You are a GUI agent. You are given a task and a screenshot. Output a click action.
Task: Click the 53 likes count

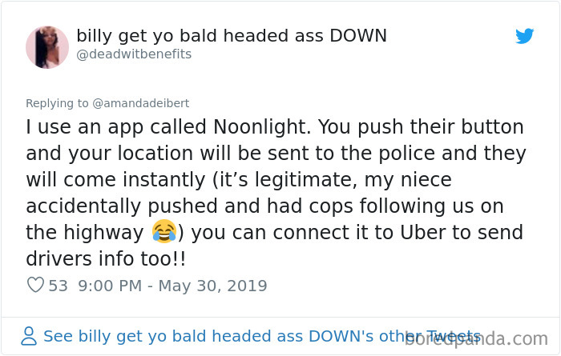[58, 286]
